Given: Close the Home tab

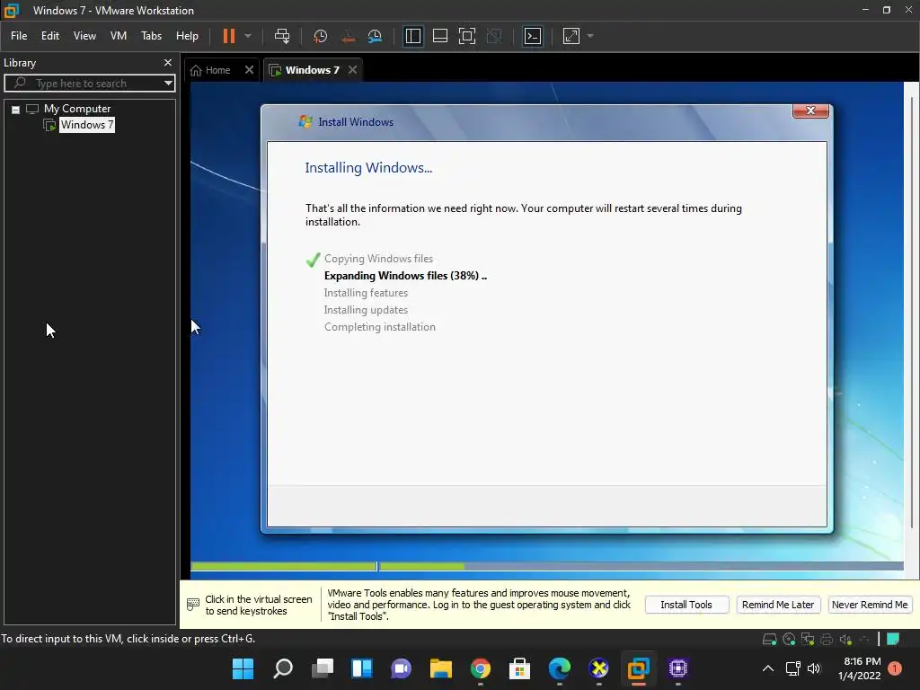Looking at the screenshot, I should (249, 70).
